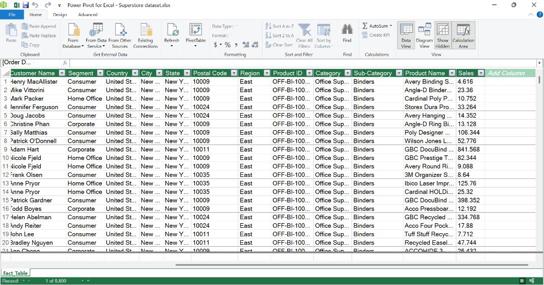
Task: Click the Paste icon in Clipboard group
Action: point(11,33)
